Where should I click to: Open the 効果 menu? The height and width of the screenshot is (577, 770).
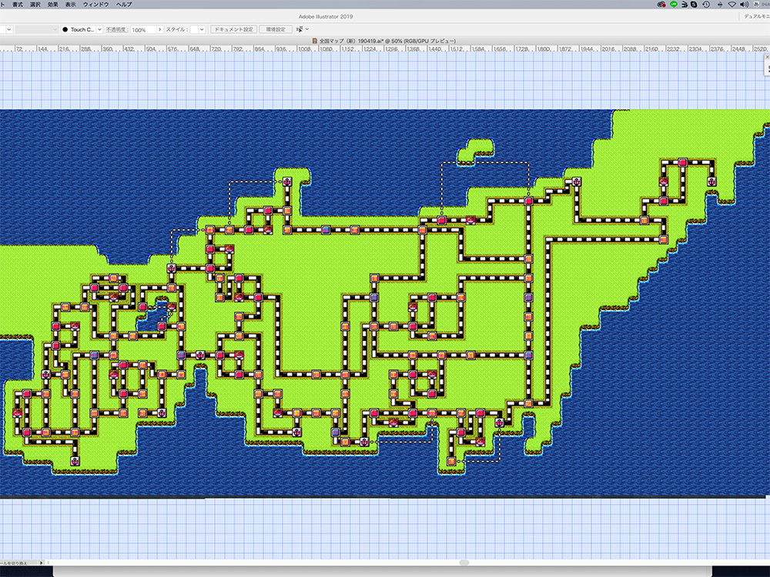[52, 5]
